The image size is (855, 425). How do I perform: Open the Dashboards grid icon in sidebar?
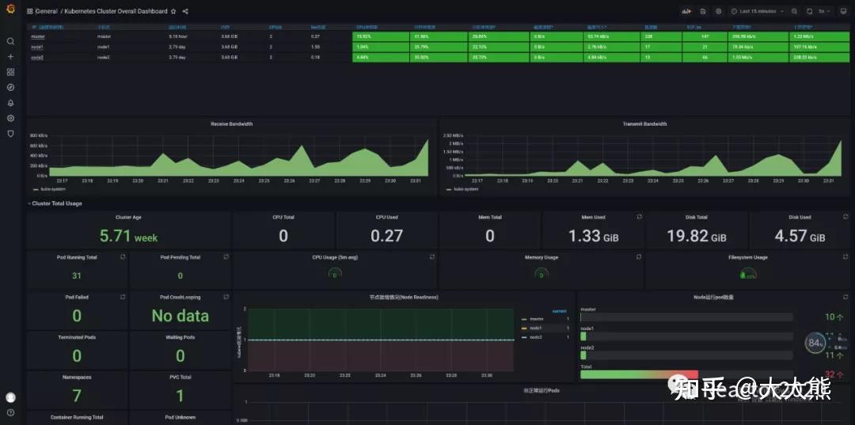point(10,72)
